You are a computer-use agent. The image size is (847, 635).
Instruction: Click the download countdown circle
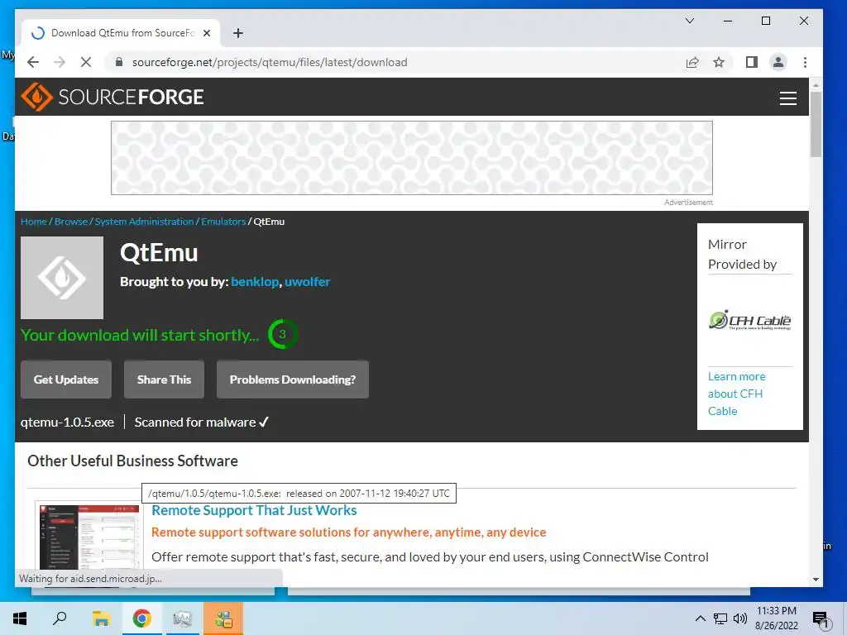point(282,334)
